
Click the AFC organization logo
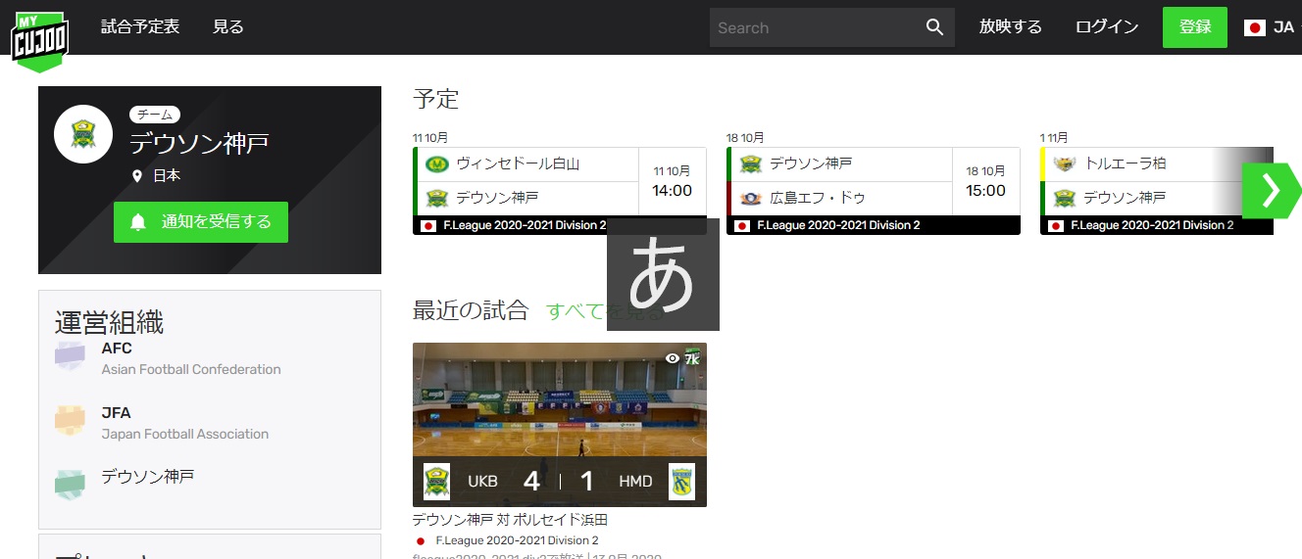[70, 357]
